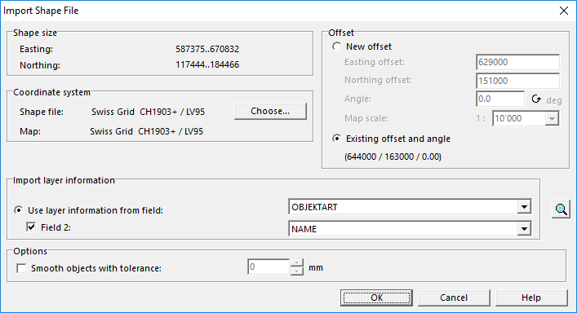Confirm import with OK button
Viewport: 577px width, 313px height.
tap(376, 298)
